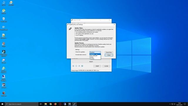
Task: Show hidden tray icons chevron
Action: pyautogui.click(x=170, y=104)
